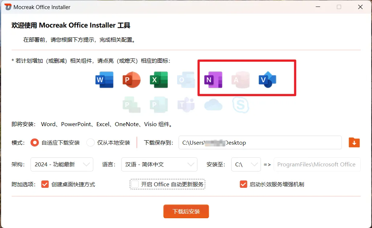Enable 开启 Office 自动更新服务 checkbox
The height and width of the screenshot is (228, 372).
point(135,184)
